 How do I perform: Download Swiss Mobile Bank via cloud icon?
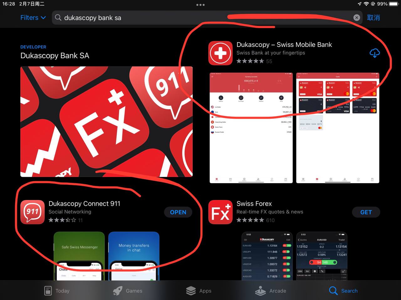point(374,53)
